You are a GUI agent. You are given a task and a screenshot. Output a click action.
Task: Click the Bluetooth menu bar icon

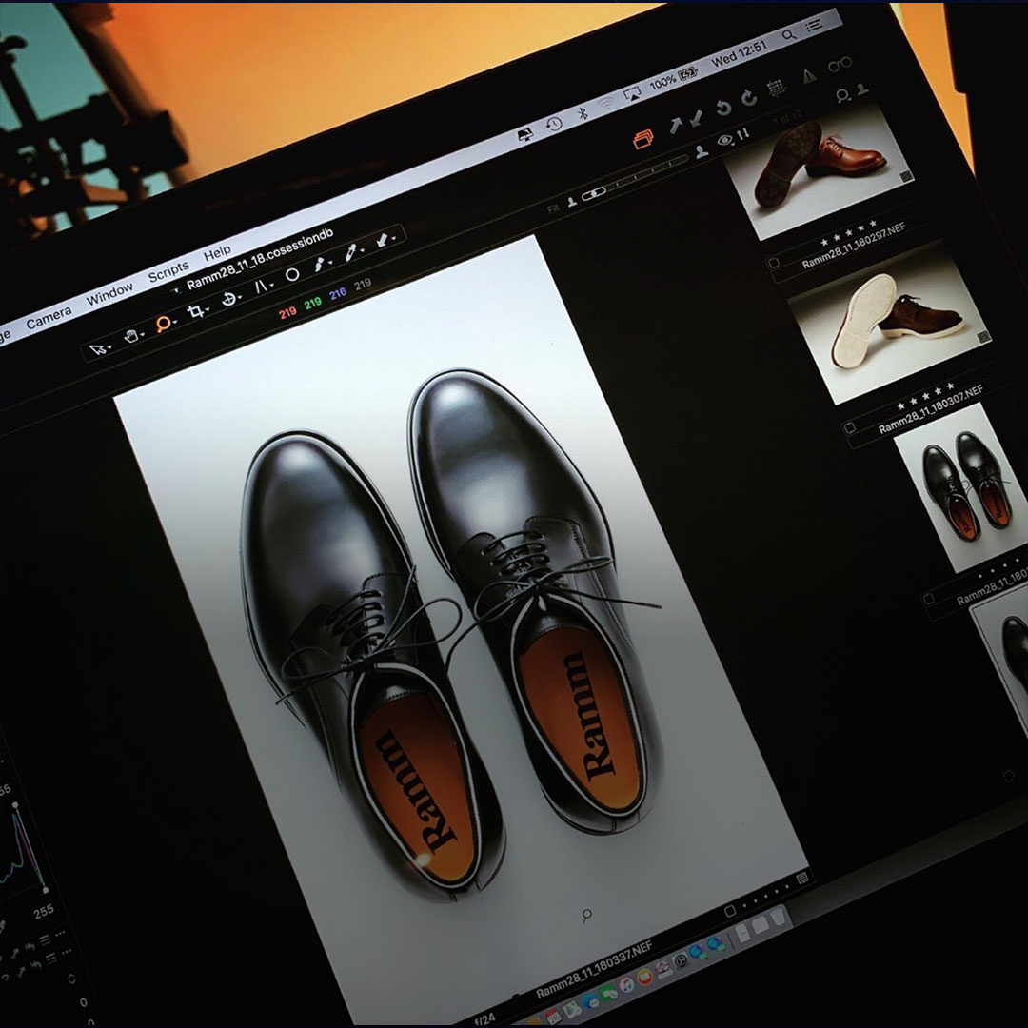click(583, 112)
